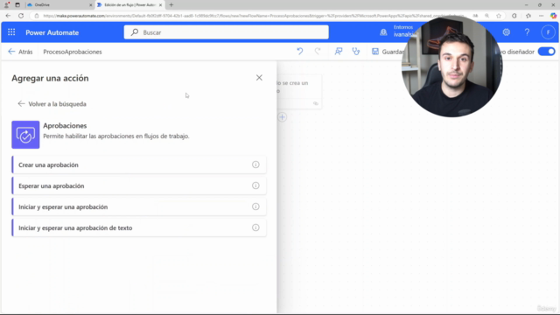The width and height of the screenshot is (560, 315).
Task: Select Crear una aprobación action
Action: pyautogui.click(x=139, y=164)
